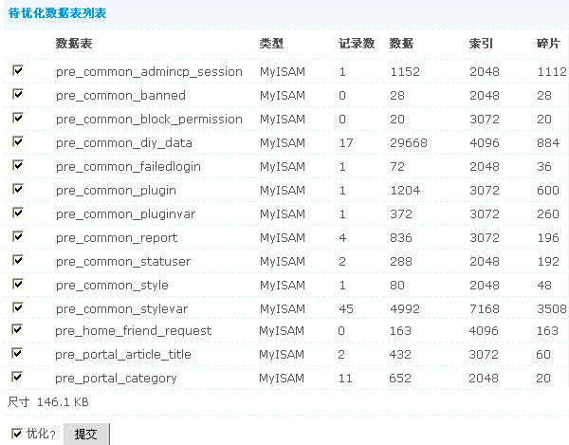
Task: Uncheck pre_home_friend_request checkbox
Action: pos(17,329)
